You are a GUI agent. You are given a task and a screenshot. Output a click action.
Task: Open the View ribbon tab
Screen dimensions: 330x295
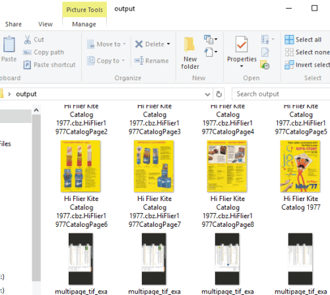point(46,24)
